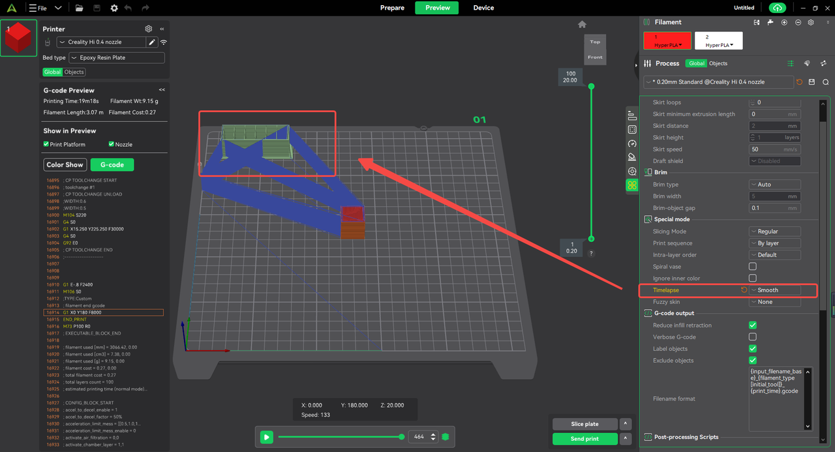
Task: Click the red filament 1 color swatch
Action: 668,40
